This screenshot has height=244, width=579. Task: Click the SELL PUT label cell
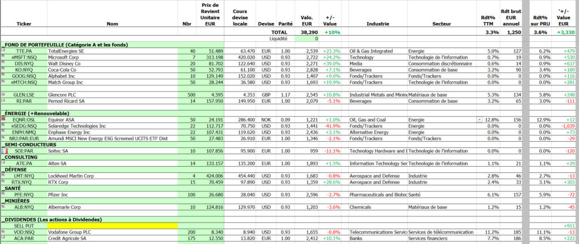point(24,225)
